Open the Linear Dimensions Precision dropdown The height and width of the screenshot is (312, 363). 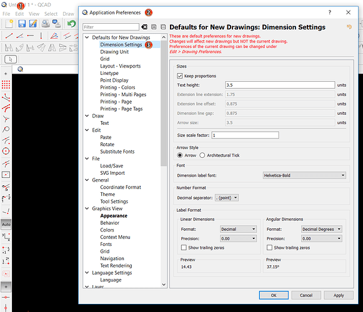tap(238, 238)
